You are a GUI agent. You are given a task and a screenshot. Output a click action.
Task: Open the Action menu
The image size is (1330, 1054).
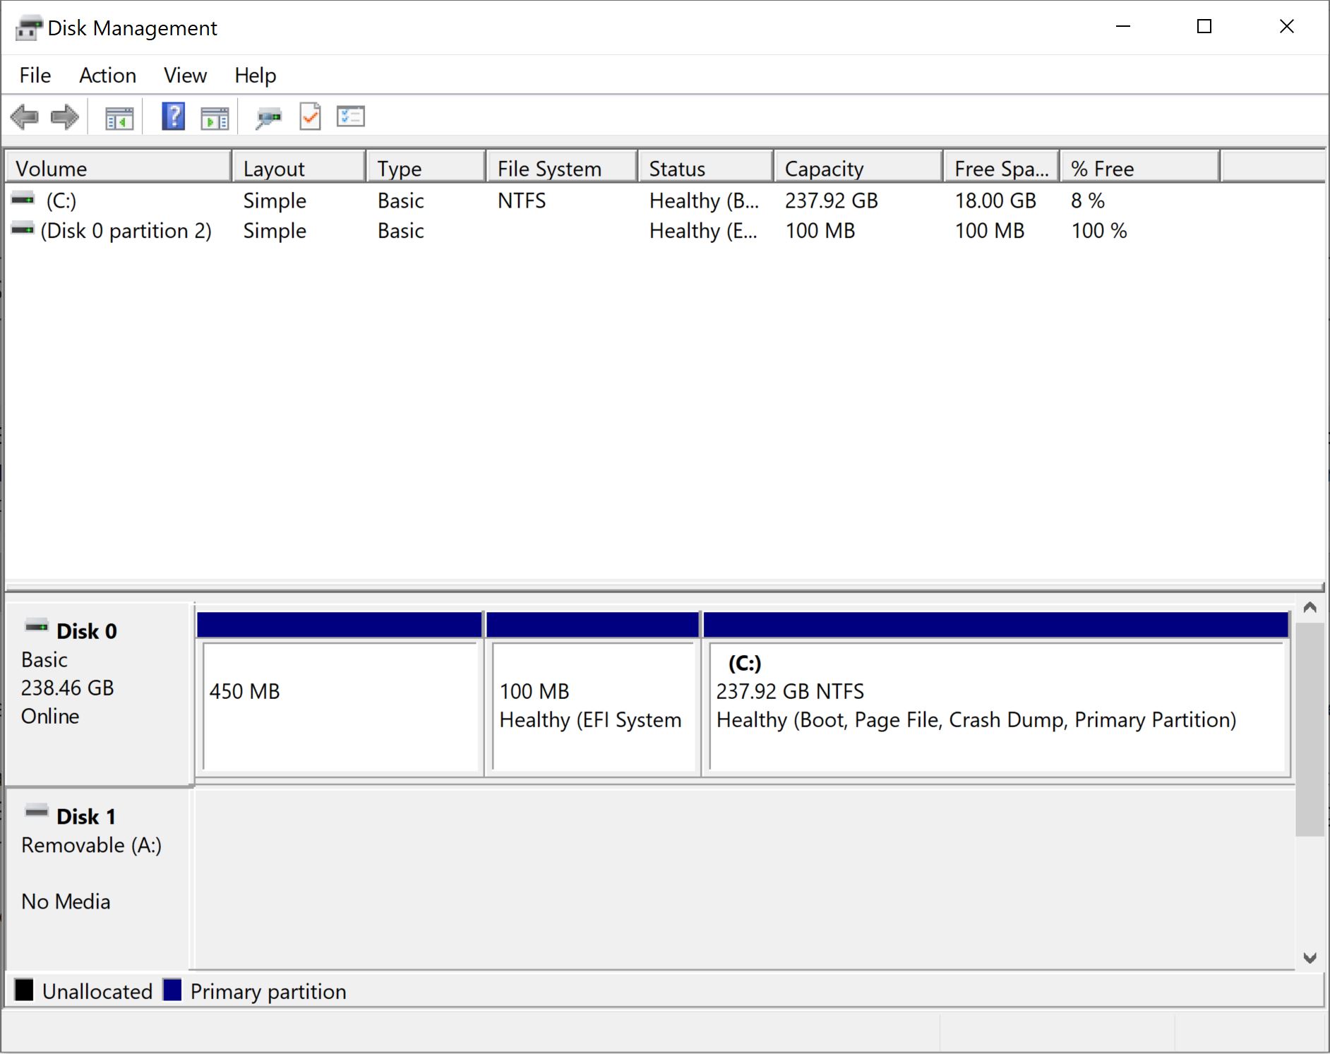[x=107, y=76]
